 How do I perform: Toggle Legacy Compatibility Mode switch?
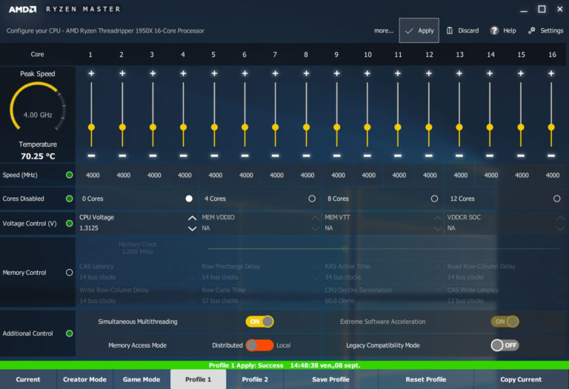[505, 345]
